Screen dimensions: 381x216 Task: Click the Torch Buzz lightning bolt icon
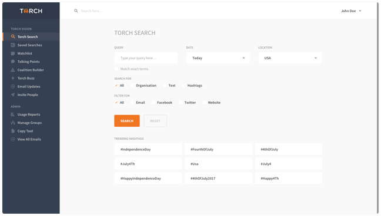tap(13, 78)
